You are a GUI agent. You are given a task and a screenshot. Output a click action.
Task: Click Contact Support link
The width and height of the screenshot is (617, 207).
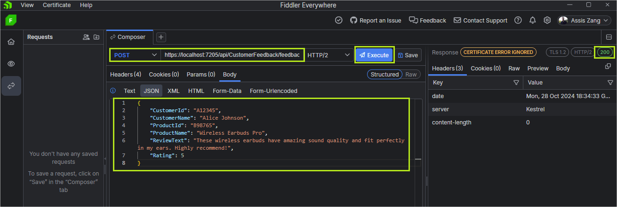click(481, 20)
